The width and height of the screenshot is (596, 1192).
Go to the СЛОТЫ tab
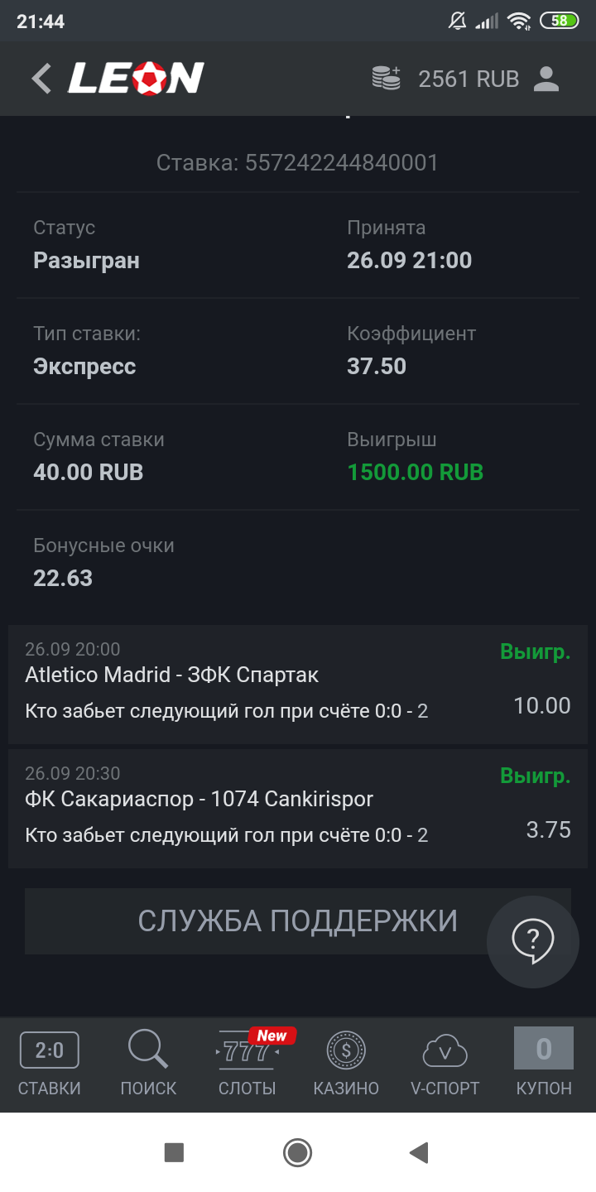[x=248, y=1065]
